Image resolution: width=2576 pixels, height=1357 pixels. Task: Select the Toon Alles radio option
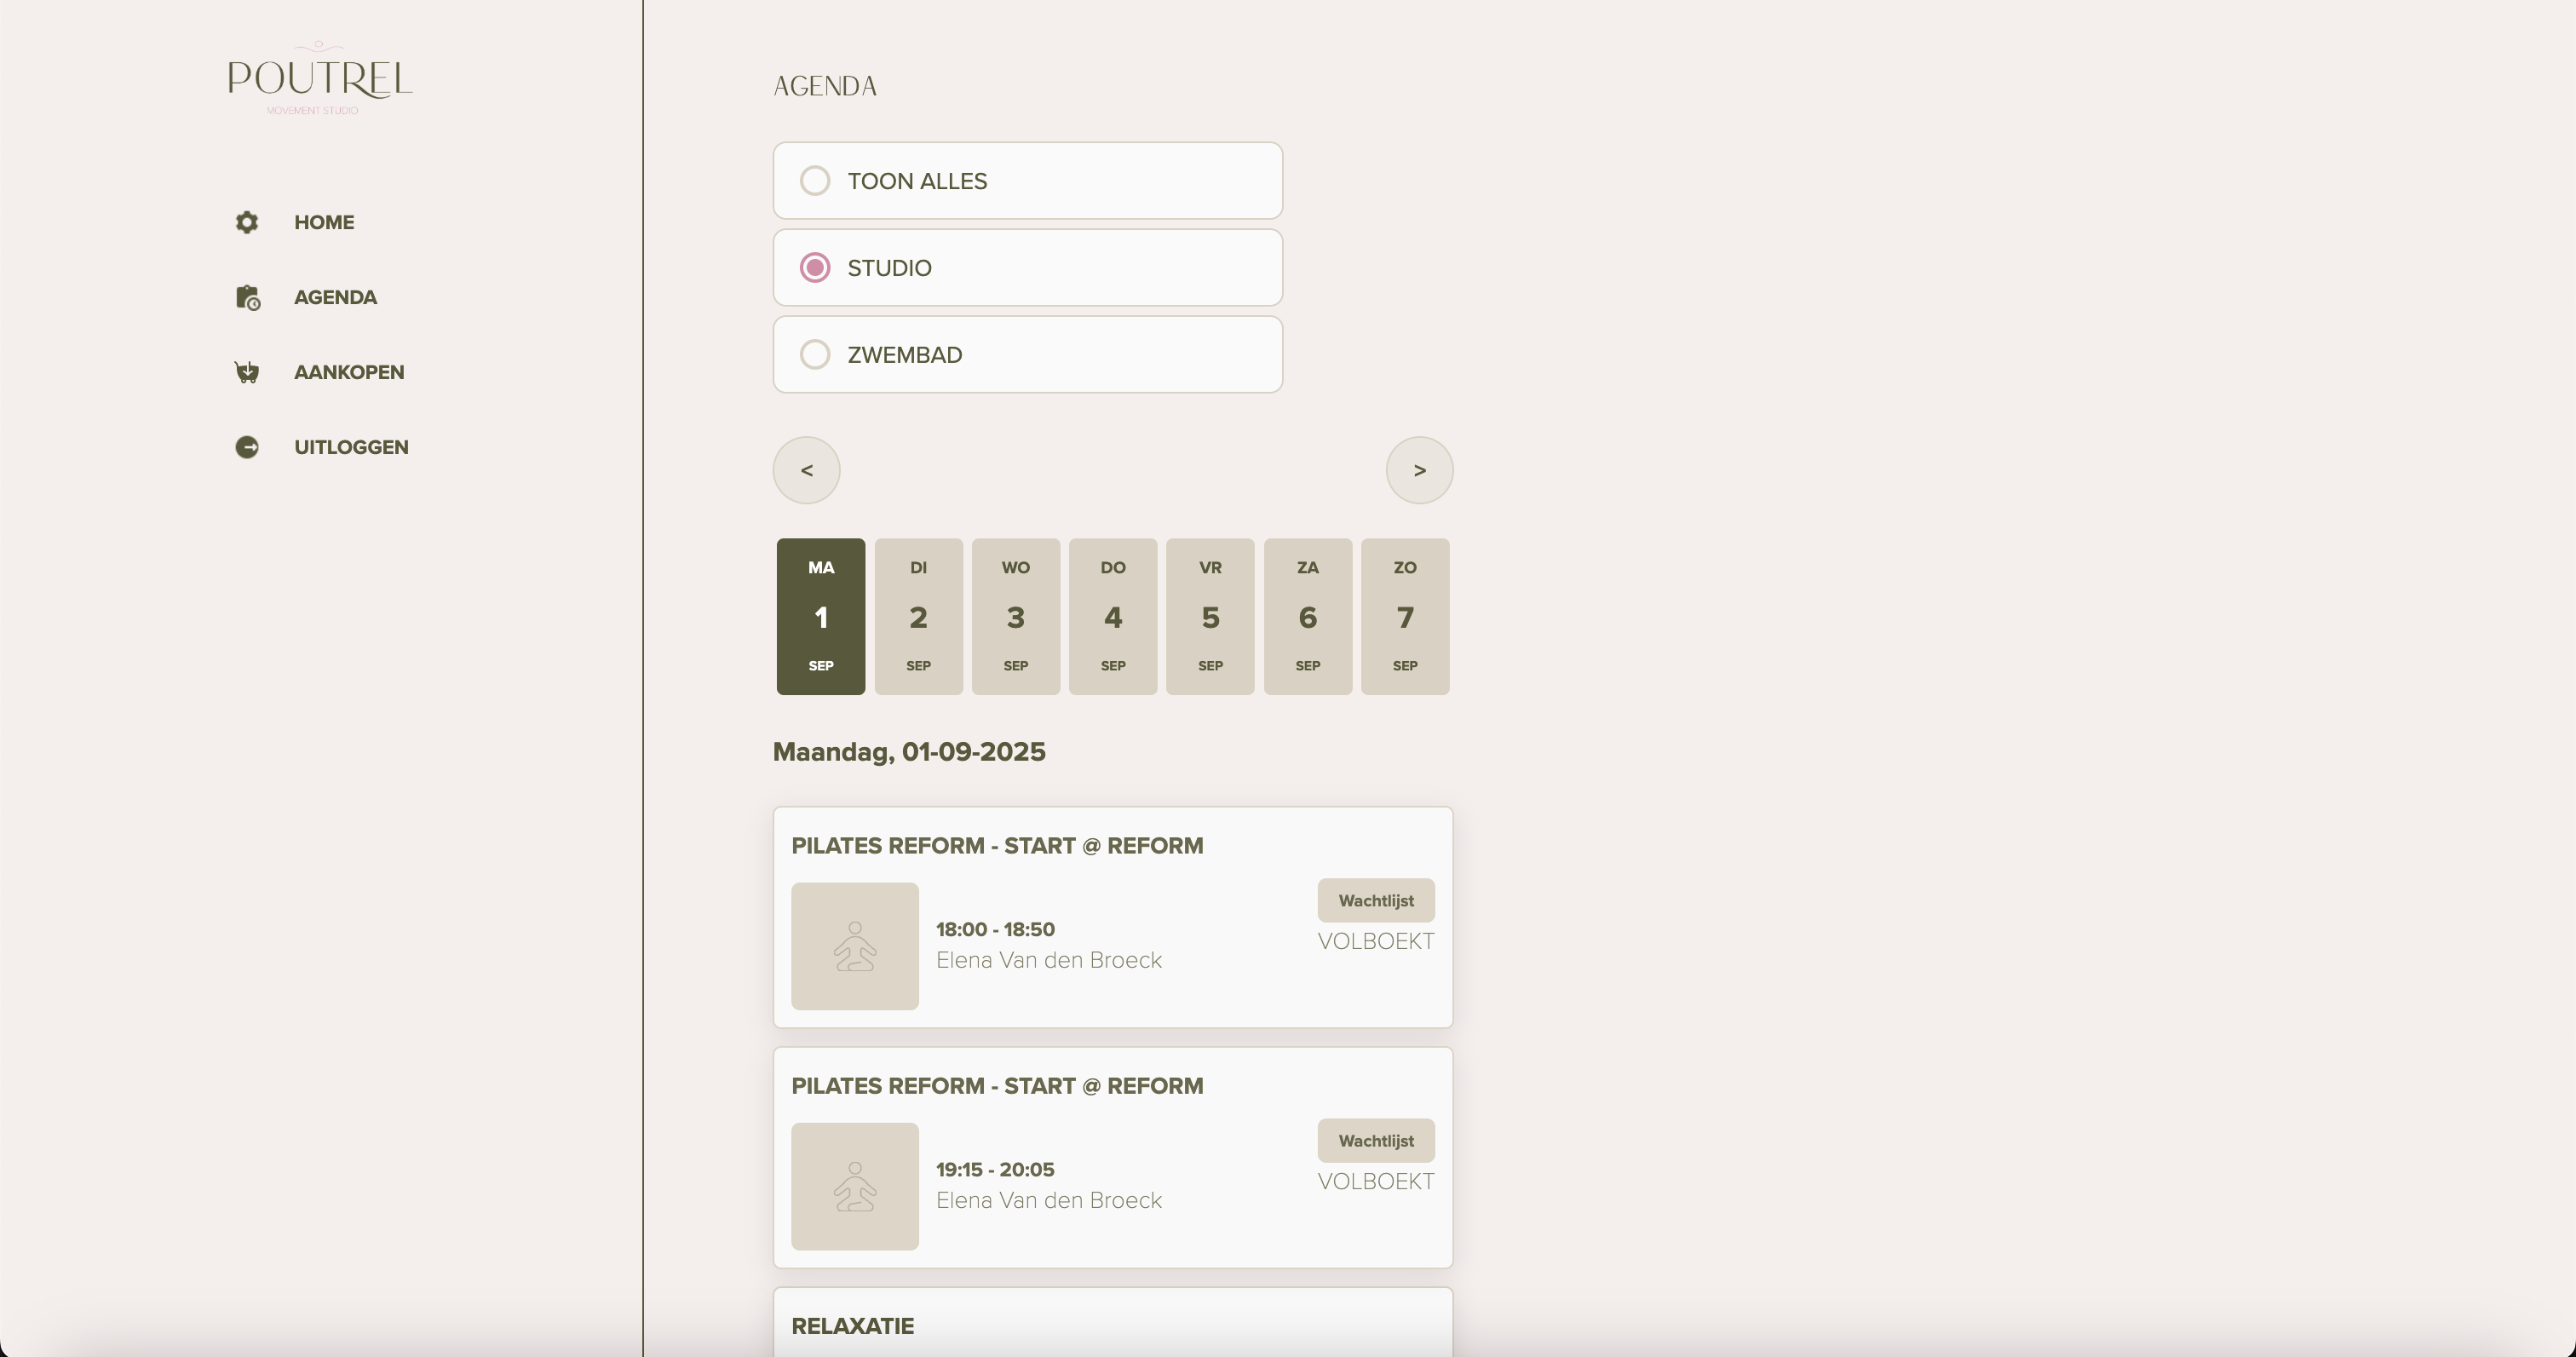coord(815,181)
